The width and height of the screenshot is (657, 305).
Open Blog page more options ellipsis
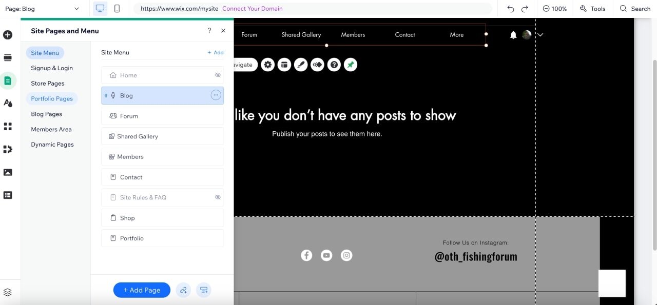(x=216, y=95)
